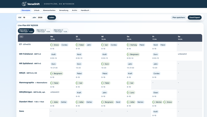Click R badge on Greve in CT Monday
This screenshot has height=117, width=207.
(x=52, y=45)
